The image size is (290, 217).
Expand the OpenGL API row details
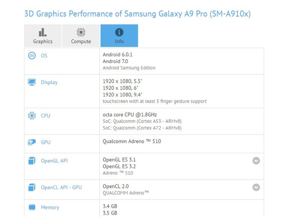(x=256, y=161)
